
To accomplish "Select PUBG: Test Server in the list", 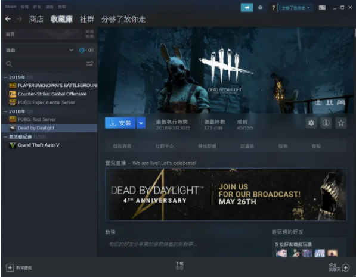I will click(37, 119).
